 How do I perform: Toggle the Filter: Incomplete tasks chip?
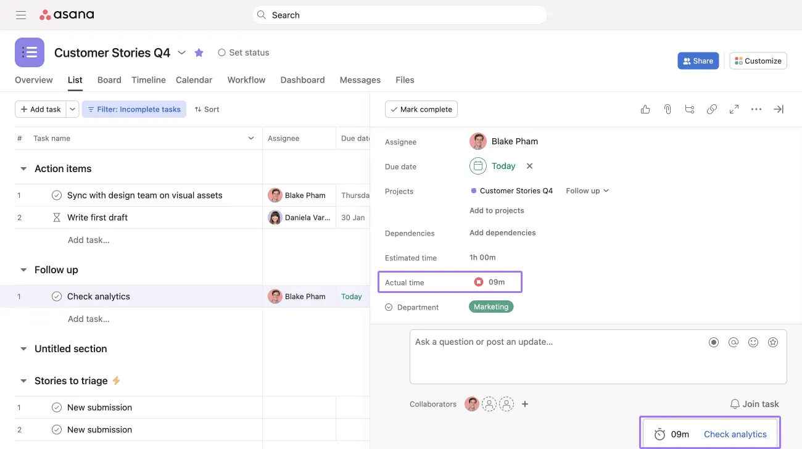coord(134,109)
